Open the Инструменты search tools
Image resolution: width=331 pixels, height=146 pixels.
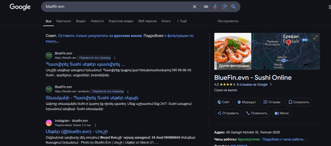click(228, 21)
